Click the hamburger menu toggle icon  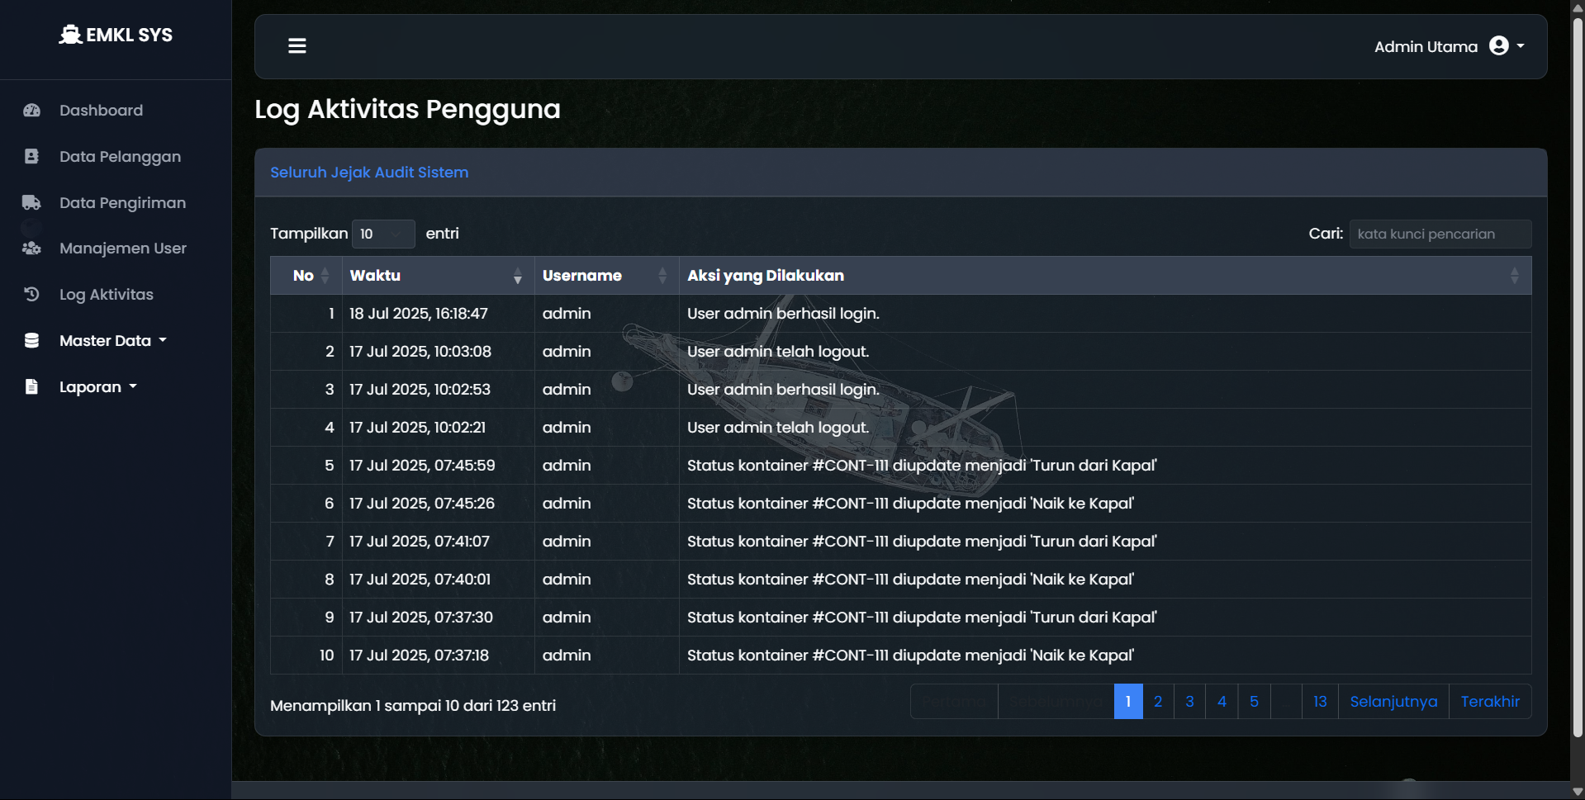coord(297,46)
